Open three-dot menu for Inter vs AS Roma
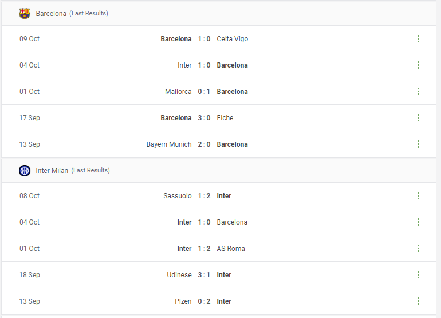Viewport: 441px width, 318px height. [418, 249]
